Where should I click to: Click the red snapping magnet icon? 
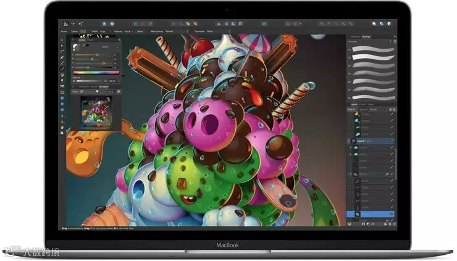pyautogui.click(x=296, y=23)
